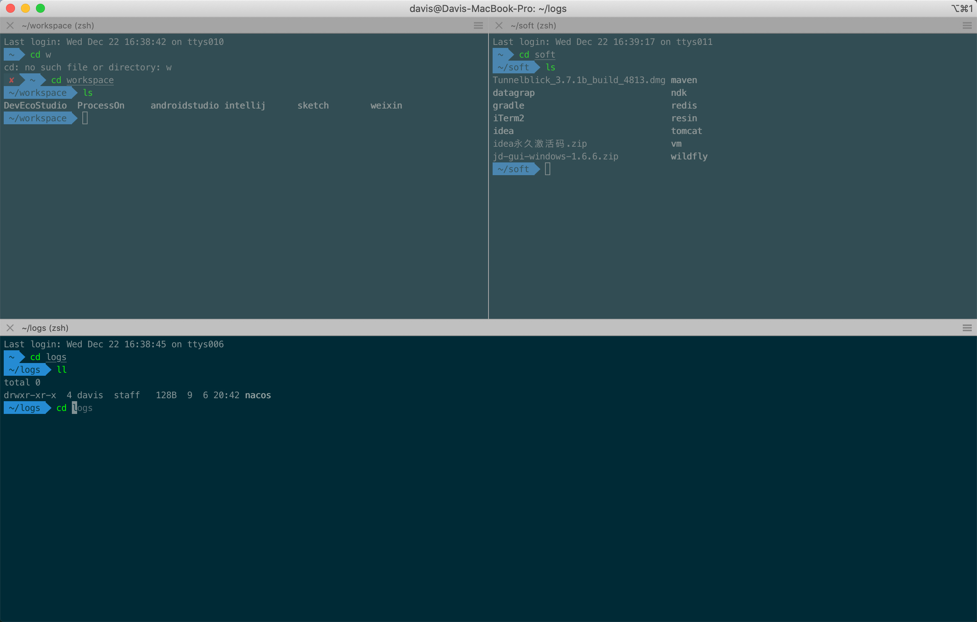
Task: Close the ~/workspace pane with its X icon
Action: (x=10, y=25)
